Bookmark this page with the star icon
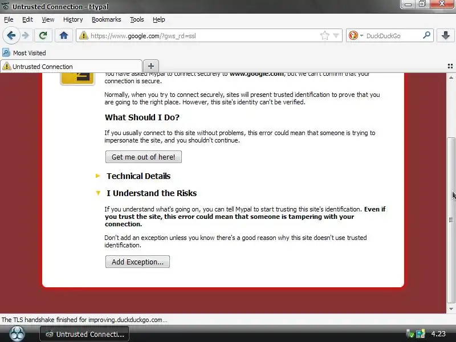The height and width of the screenshot is (342, 456). point(324,36)
